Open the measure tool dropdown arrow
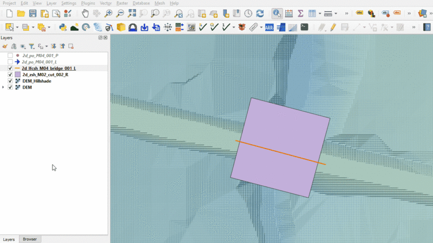The width and height of the screenshot is (433, 243). (x=336, y=13)
